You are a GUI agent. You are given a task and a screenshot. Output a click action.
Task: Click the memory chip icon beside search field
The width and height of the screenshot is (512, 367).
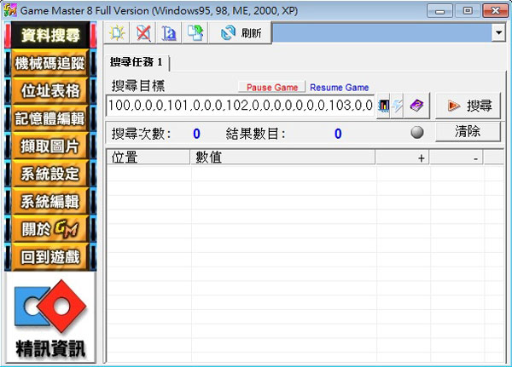[x=383, y=106]
